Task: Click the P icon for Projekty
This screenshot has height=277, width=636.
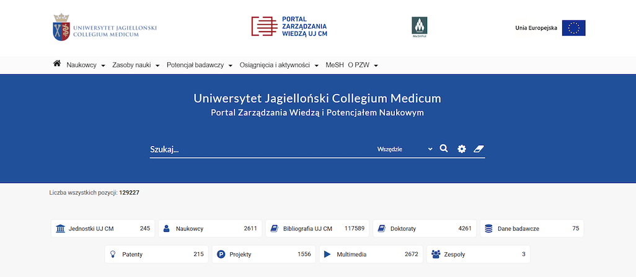Action: [x=221, y=254]
